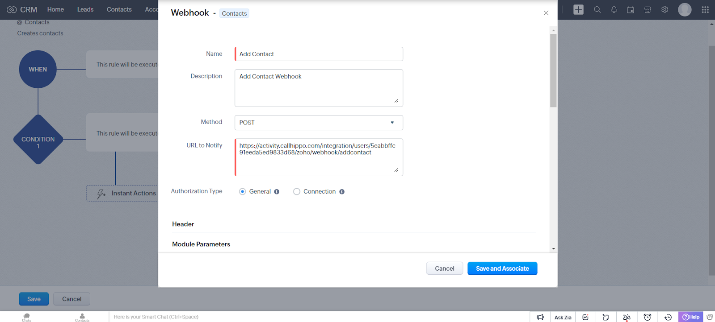Open the notifications bell icon
715x322 pixels.
[614, 9]
